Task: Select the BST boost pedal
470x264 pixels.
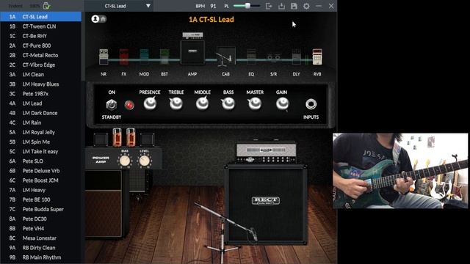Action: point(164,57)
